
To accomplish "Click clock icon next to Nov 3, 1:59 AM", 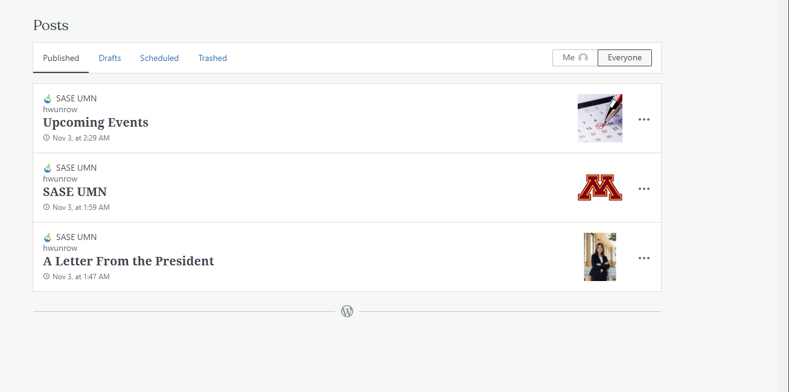I will click(46, 207).
